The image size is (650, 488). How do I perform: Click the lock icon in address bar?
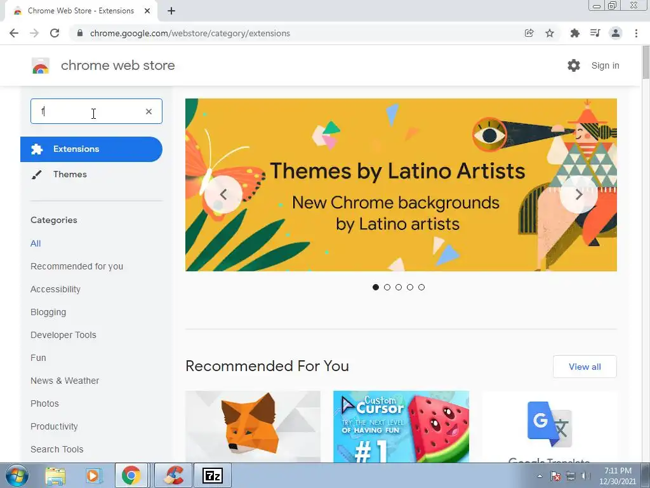[80, 33]
